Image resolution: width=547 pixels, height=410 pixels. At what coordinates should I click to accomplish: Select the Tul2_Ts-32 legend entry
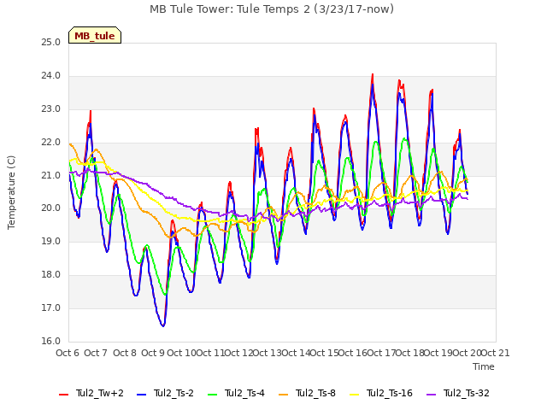pyautogui.click(x=458, y=394)
